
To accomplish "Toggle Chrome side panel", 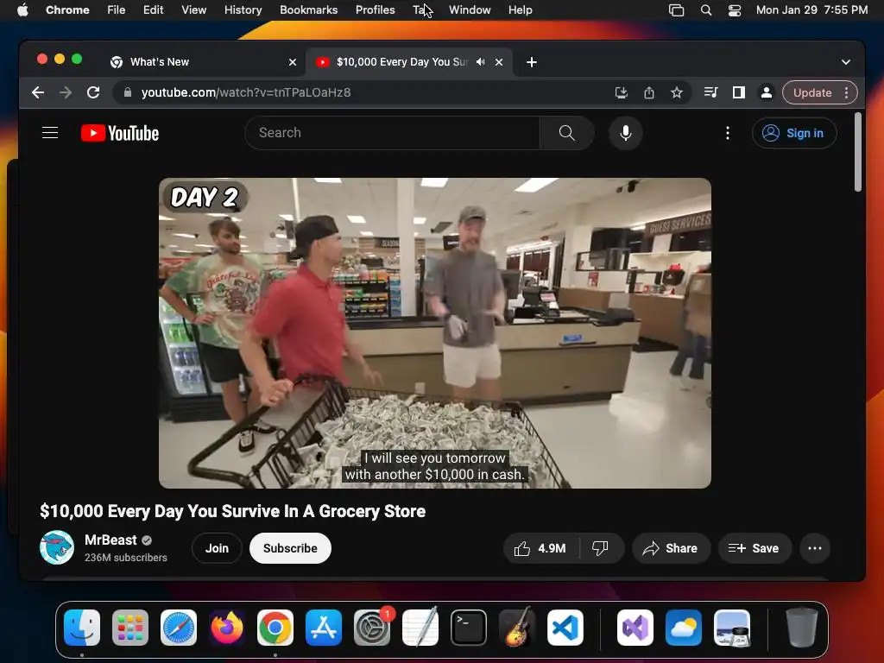I will pyautogui.click(x=739, y=92).
